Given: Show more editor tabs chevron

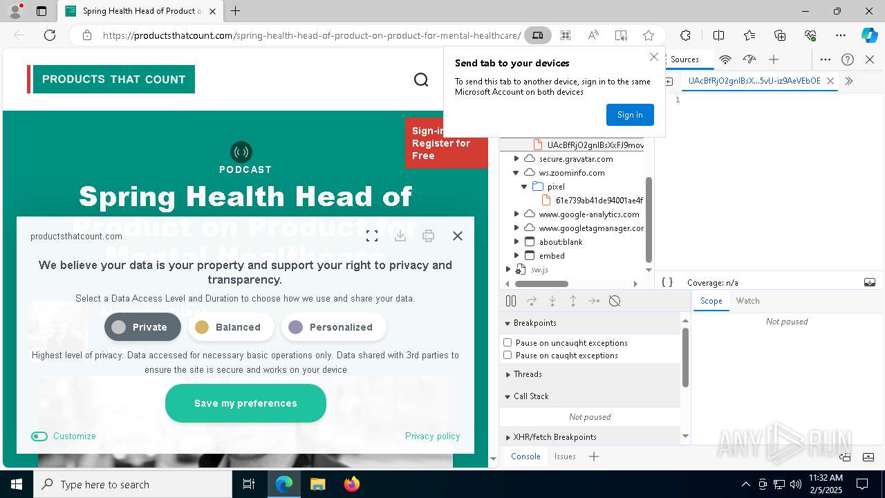Looking at the screenshot, I should click(x=849, y=81).
